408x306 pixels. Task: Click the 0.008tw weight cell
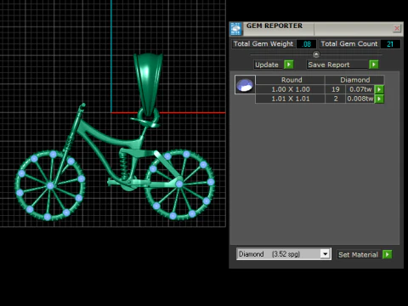pos(360,99)
